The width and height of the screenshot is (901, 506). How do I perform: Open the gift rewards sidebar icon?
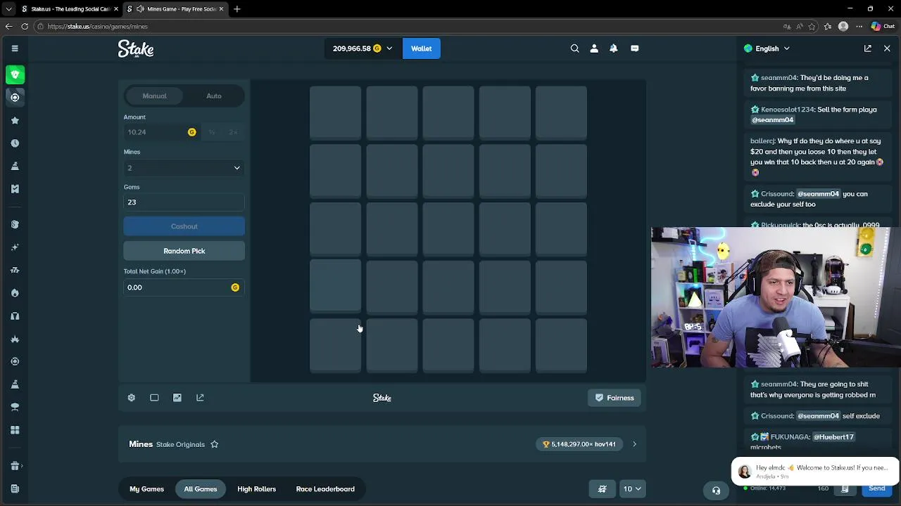(15, 465)
